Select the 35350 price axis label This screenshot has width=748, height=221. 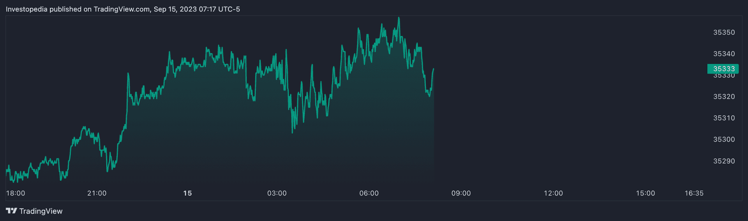tap(724, 32)
